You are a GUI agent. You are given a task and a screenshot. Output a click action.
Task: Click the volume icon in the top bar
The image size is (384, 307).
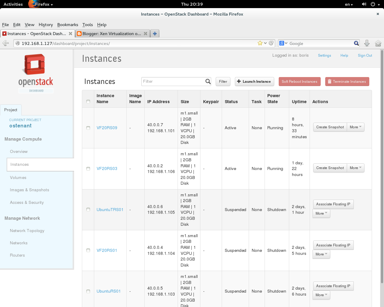coord(364,4)
